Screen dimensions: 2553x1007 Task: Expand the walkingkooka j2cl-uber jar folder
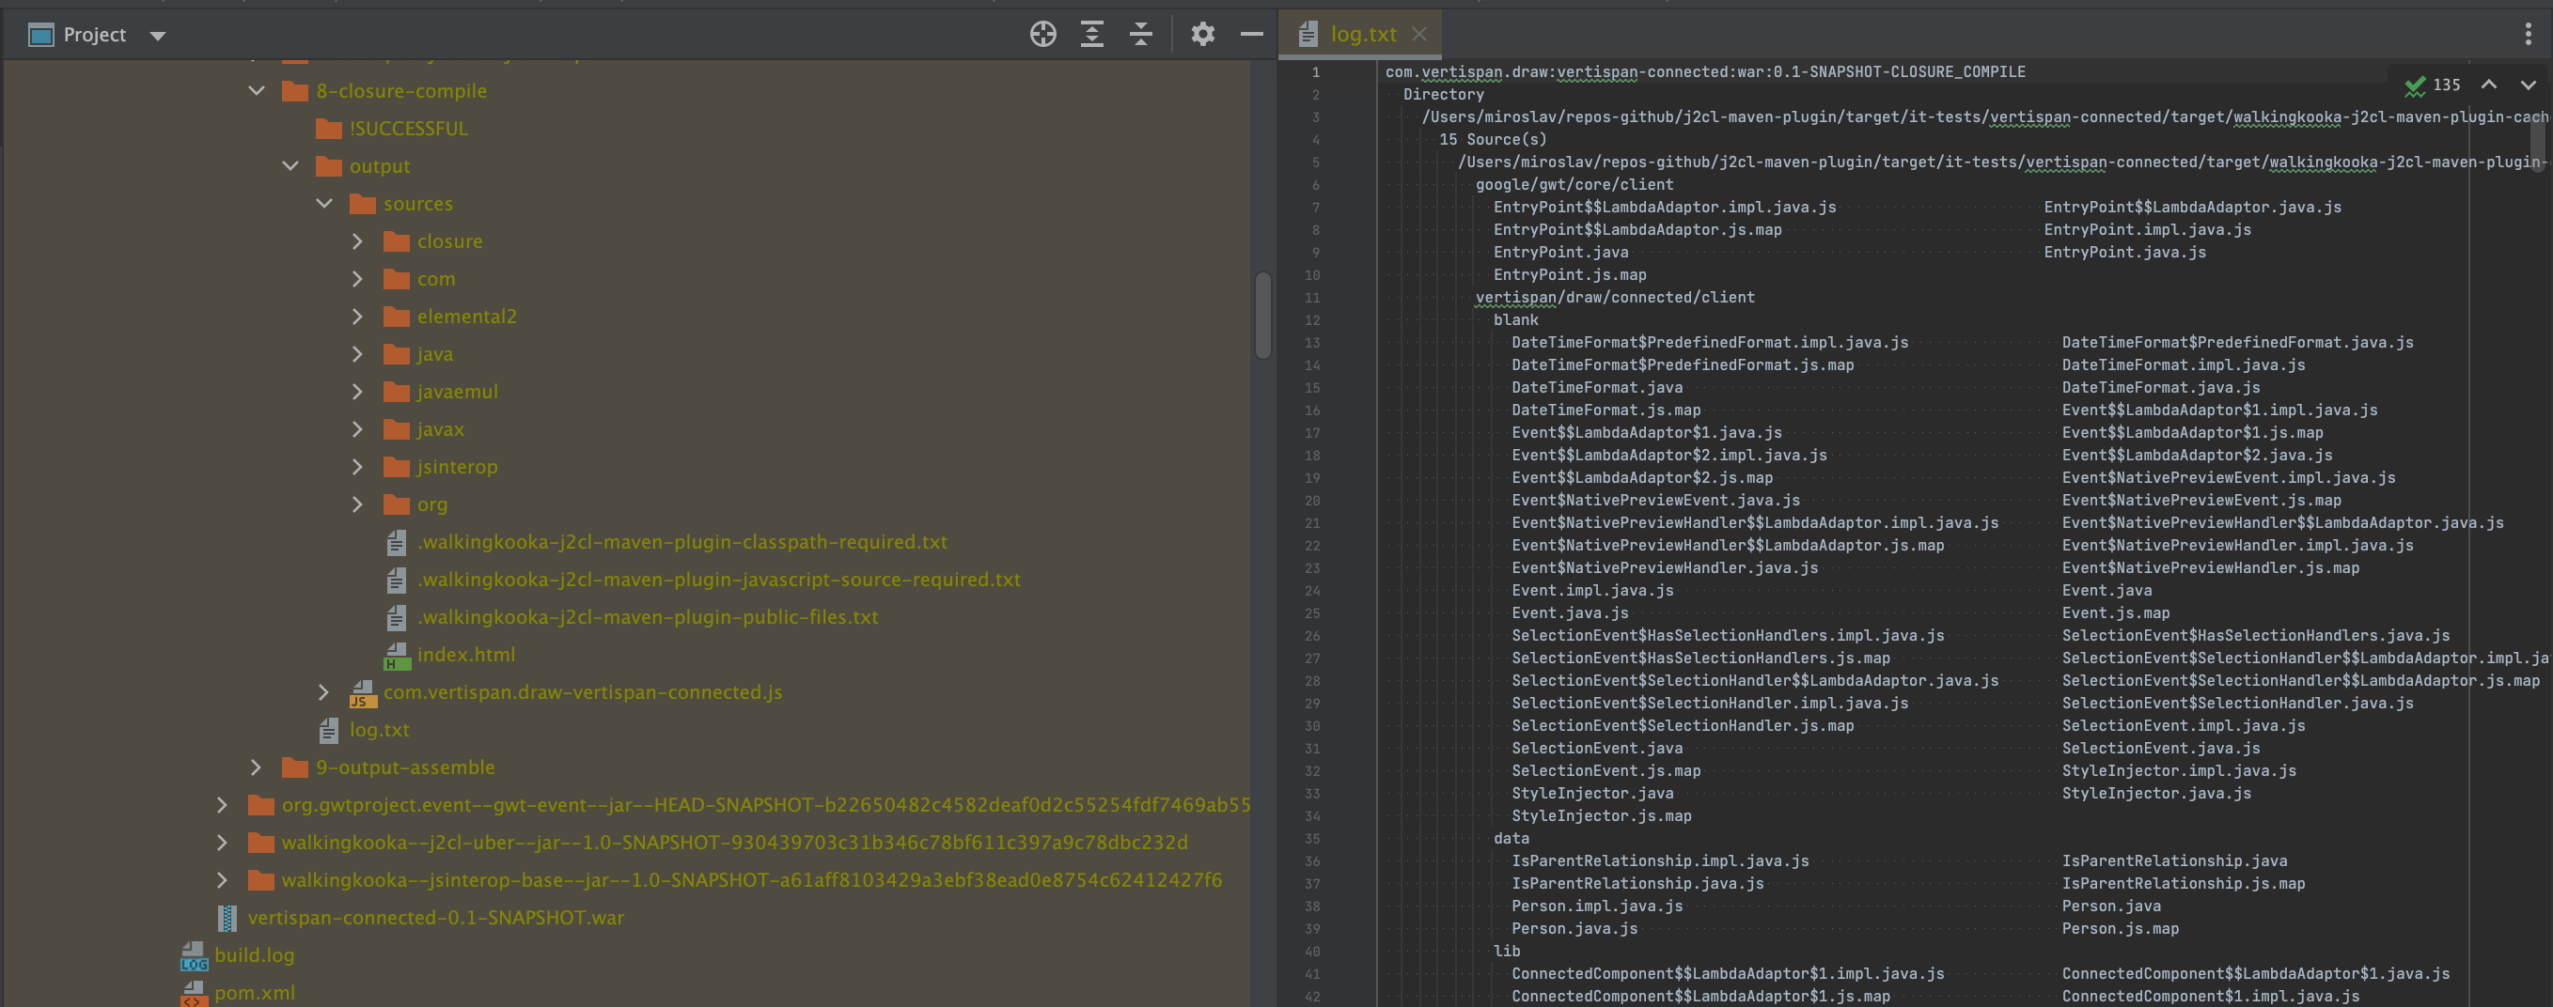[223, 843]
